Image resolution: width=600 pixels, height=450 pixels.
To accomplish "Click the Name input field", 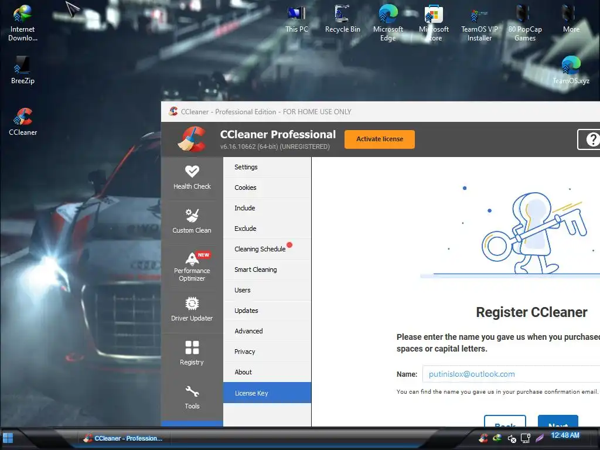I will pyautogui.click(x=511, y=374).
